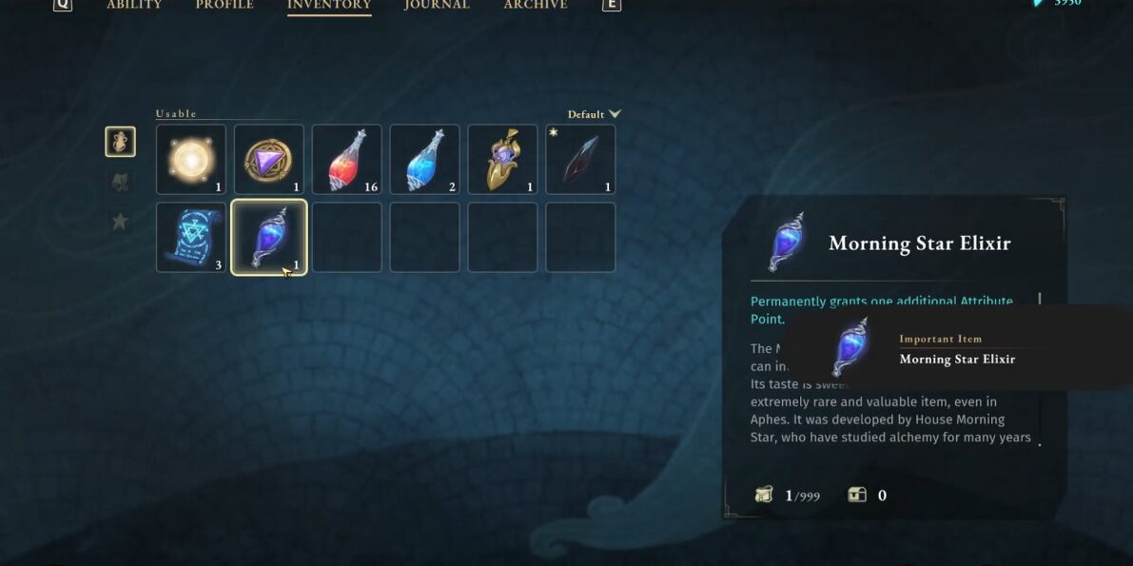Open the Default sorting dropdown
This screenshot has height=566, width=1133.
[594, 114]
